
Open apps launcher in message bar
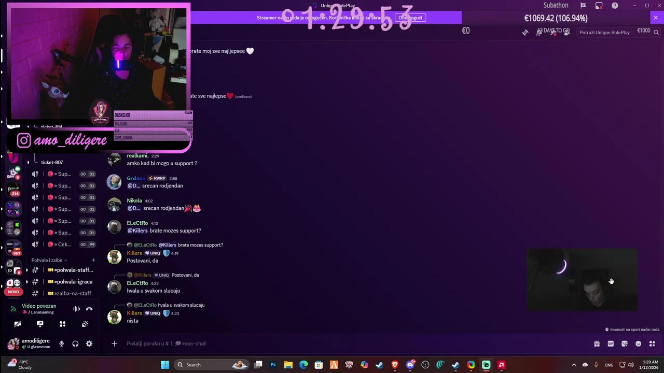click(x=652, y=343)
